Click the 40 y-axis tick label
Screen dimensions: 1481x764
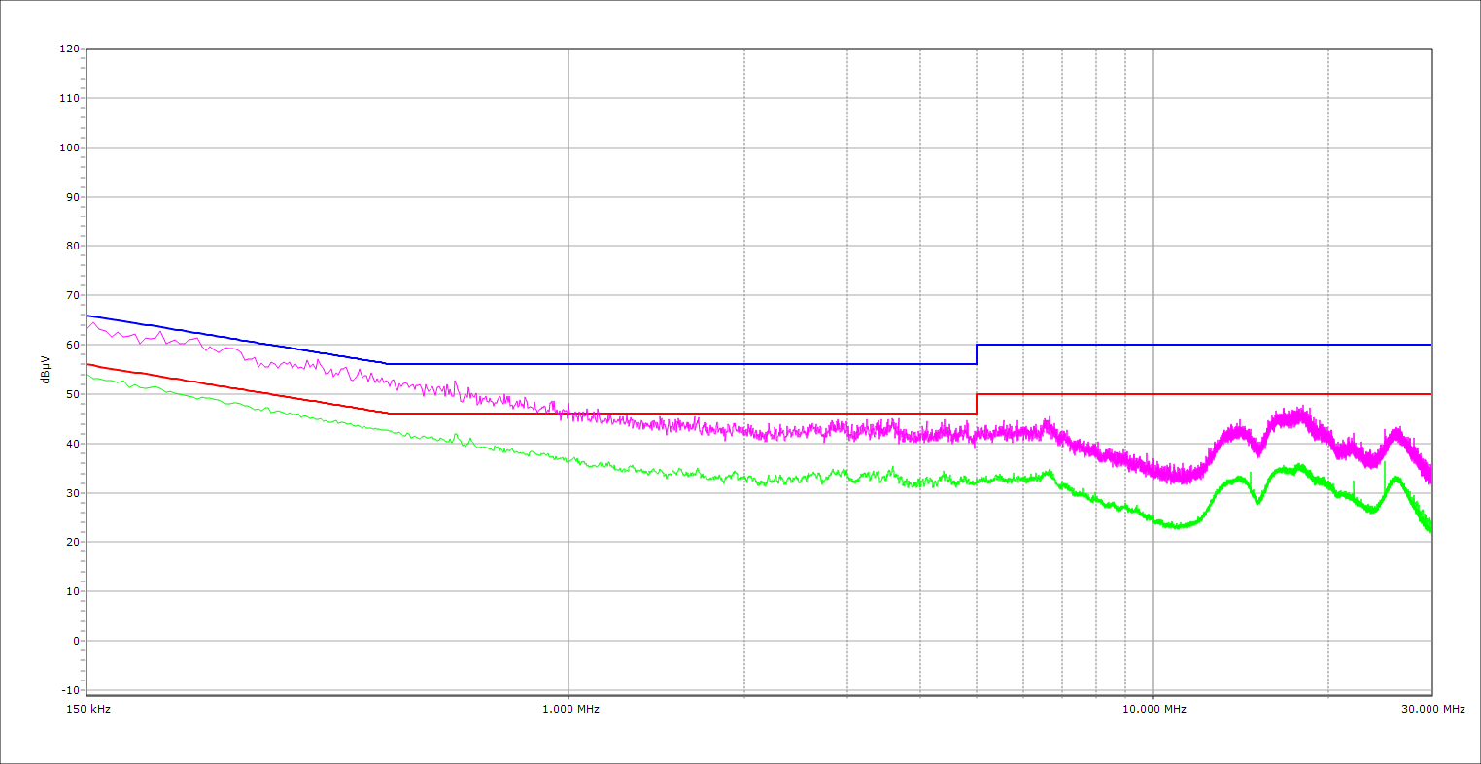coord(72,444)
